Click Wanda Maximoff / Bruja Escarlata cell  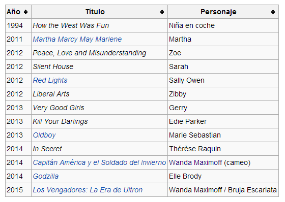point(223,190)
